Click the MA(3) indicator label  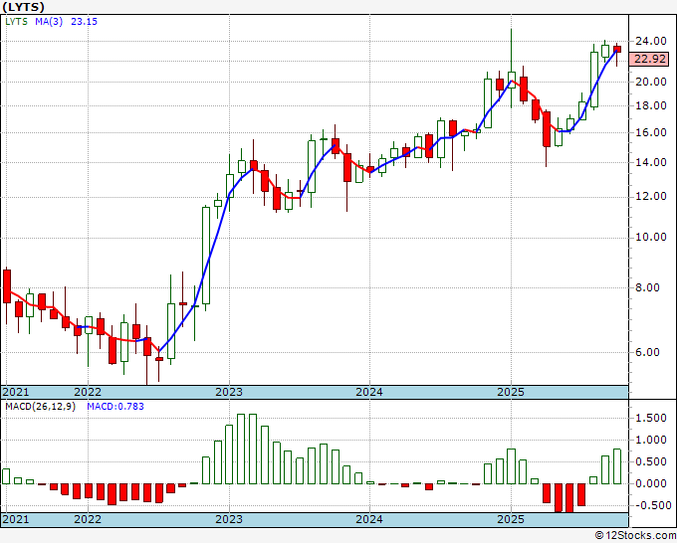[x=49, y=21]
